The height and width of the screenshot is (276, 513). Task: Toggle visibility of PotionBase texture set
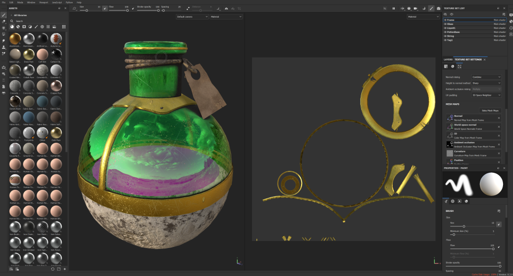pos(445,32)
